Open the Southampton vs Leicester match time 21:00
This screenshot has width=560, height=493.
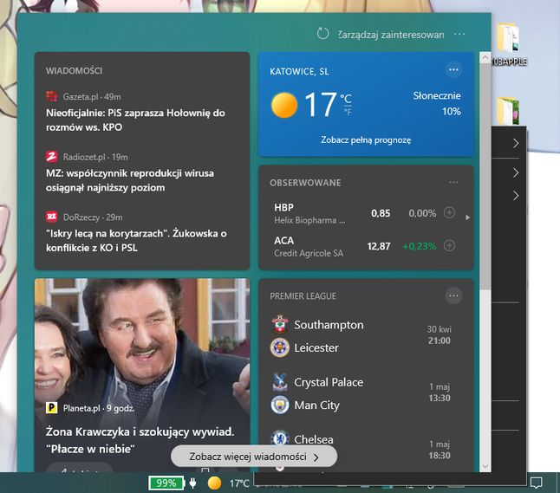click(x=440, y=341)
